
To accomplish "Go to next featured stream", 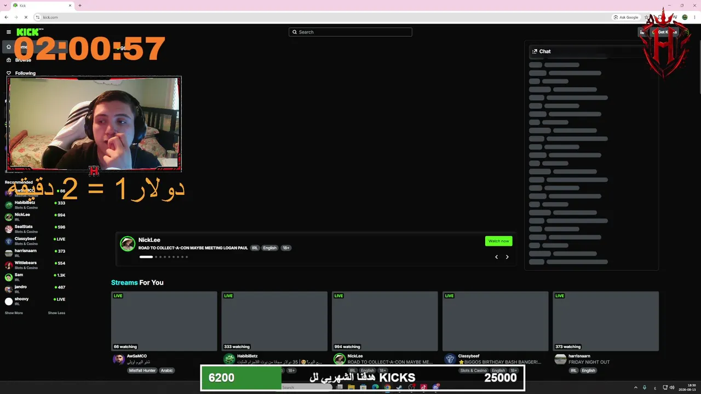I will 507,257.
